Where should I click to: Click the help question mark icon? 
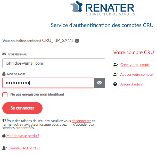click(115, 84)
